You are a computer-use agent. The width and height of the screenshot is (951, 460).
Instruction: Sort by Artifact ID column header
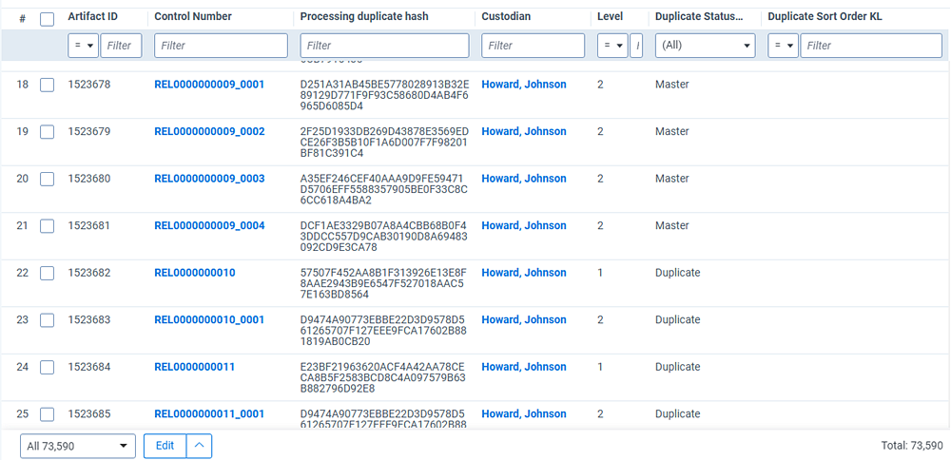[x=93, y=17]
